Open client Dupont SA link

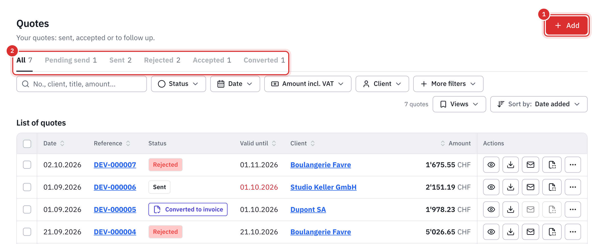point(308,209)
